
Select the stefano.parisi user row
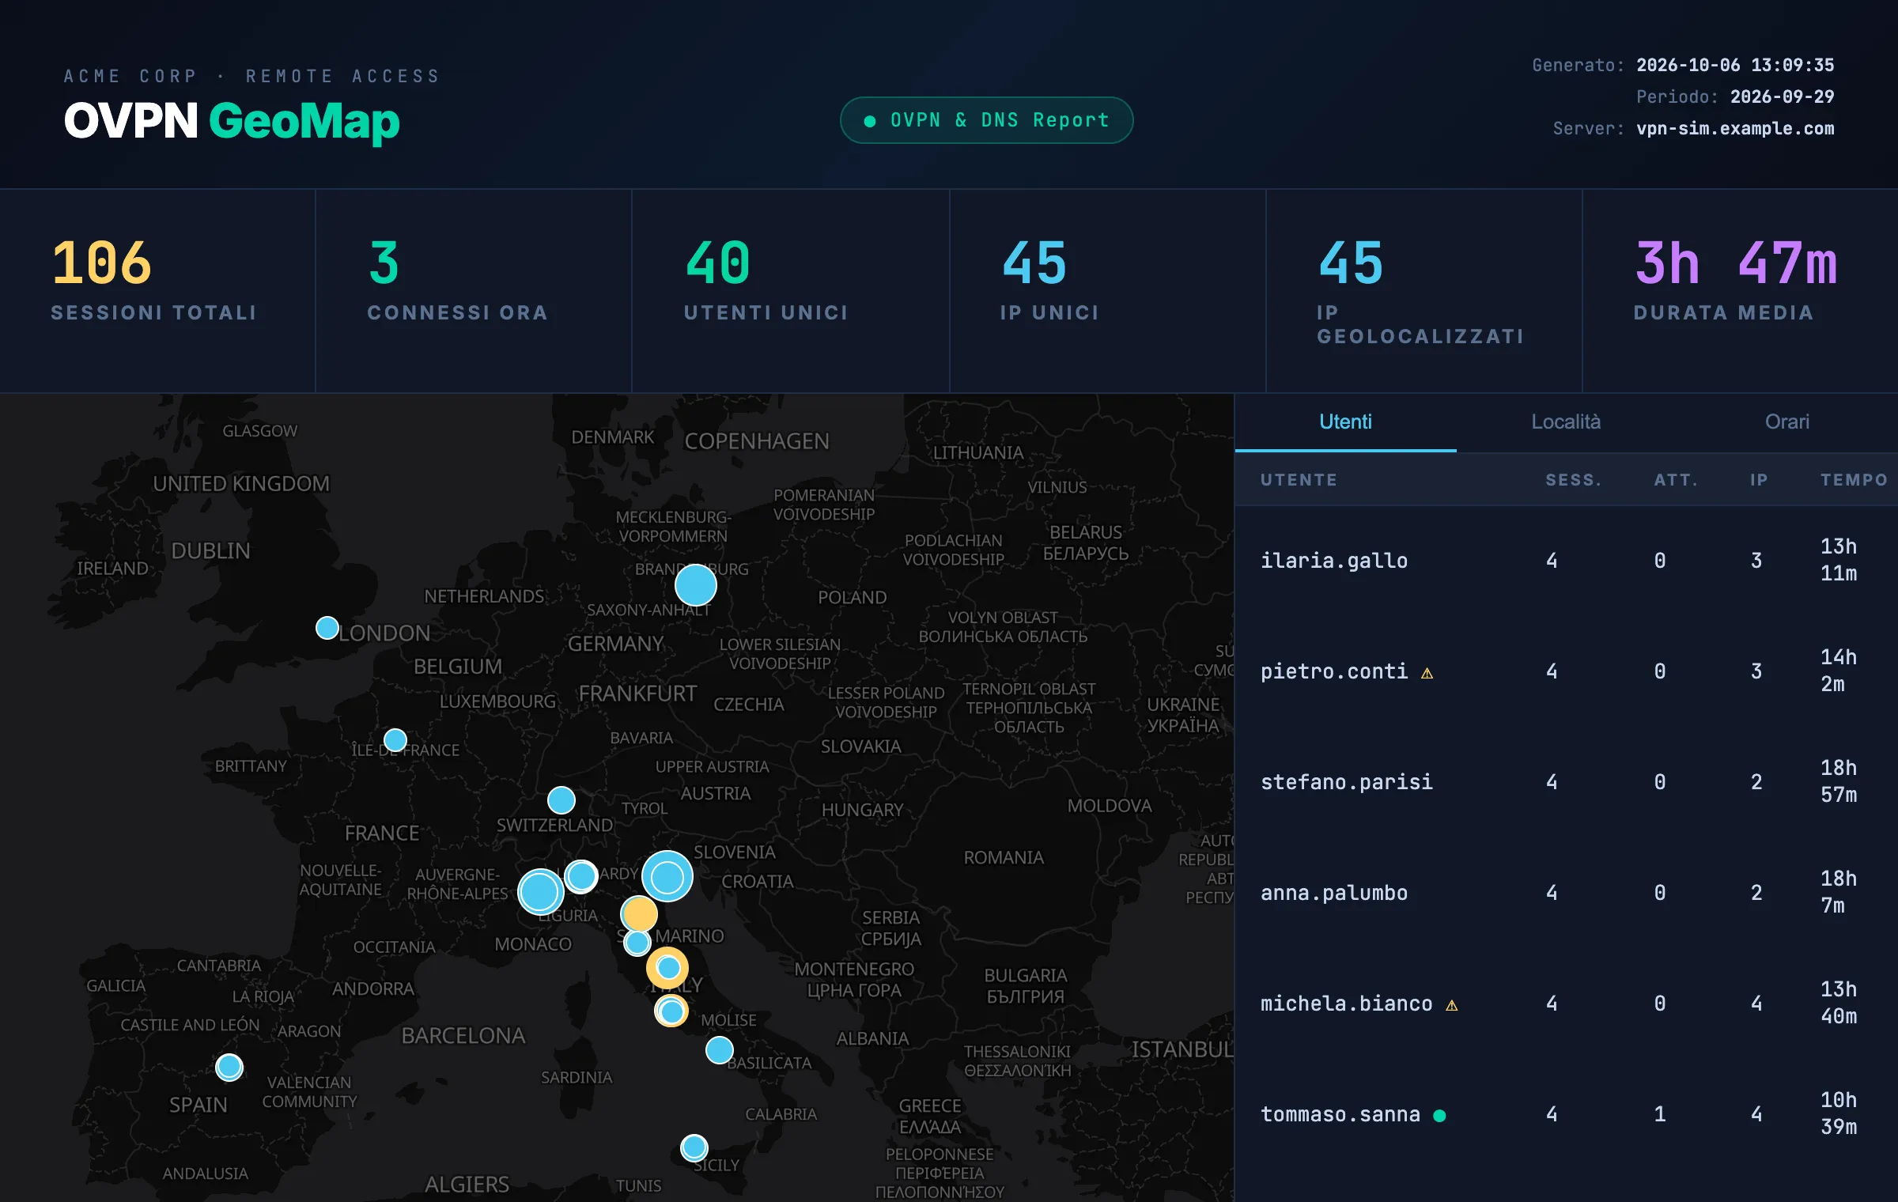coord(1567,782)
